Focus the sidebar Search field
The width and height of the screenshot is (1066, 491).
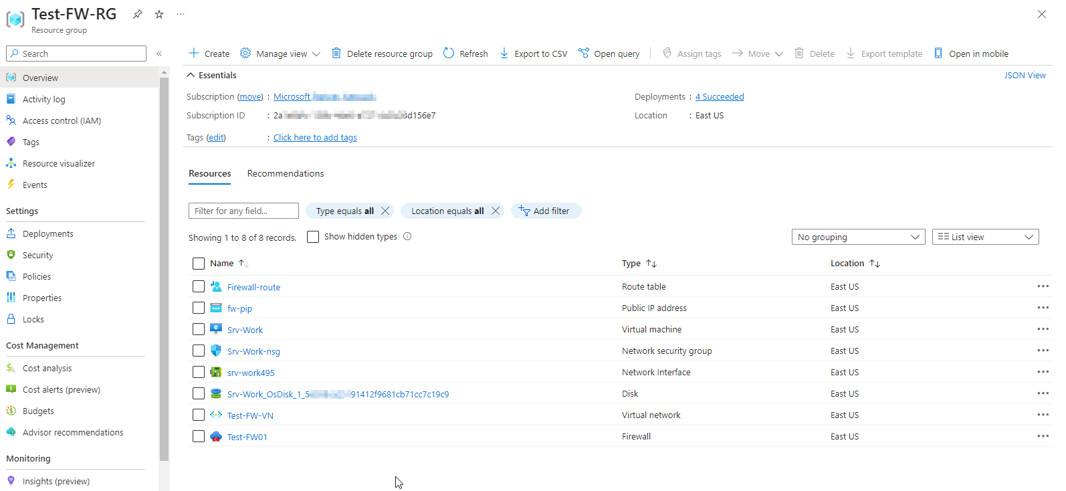pos(76,54)
